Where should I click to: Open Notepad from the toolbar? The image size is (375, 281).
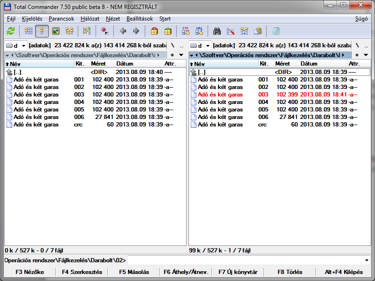[x=276, y=31]
